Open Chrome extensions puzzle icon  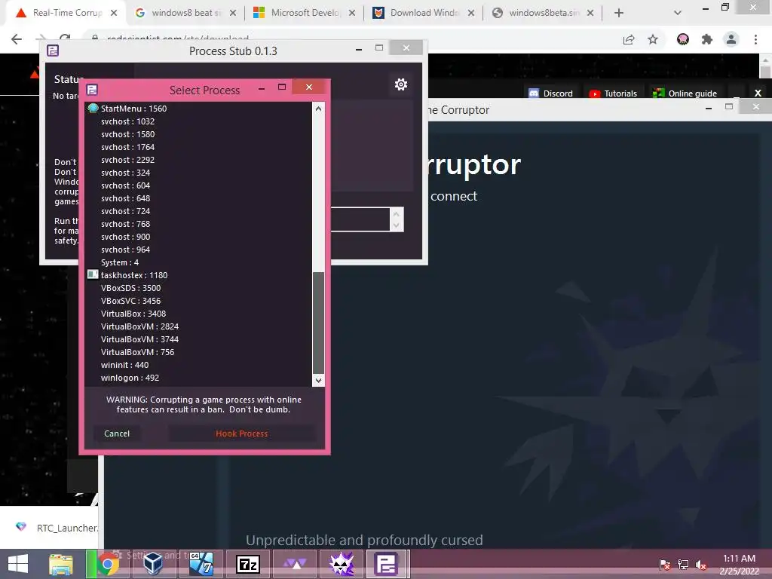[x=707, y=39]
